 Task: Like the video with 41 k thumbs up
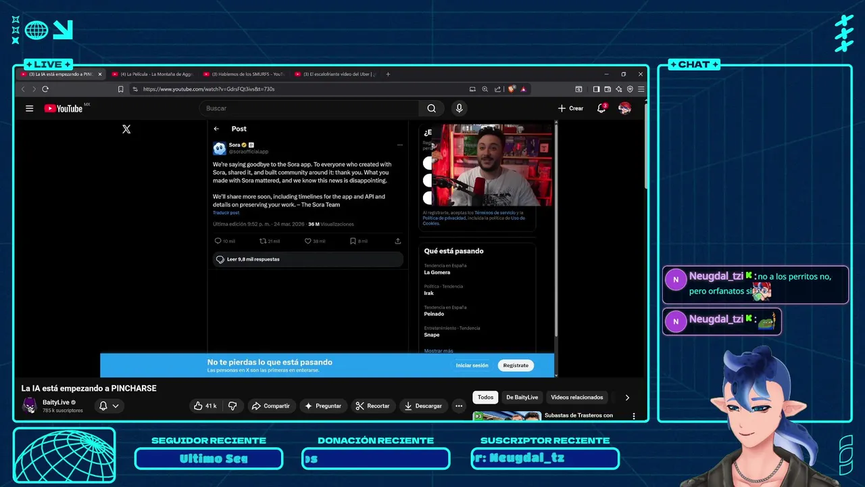pyautogui.click(x=205, y=406)
